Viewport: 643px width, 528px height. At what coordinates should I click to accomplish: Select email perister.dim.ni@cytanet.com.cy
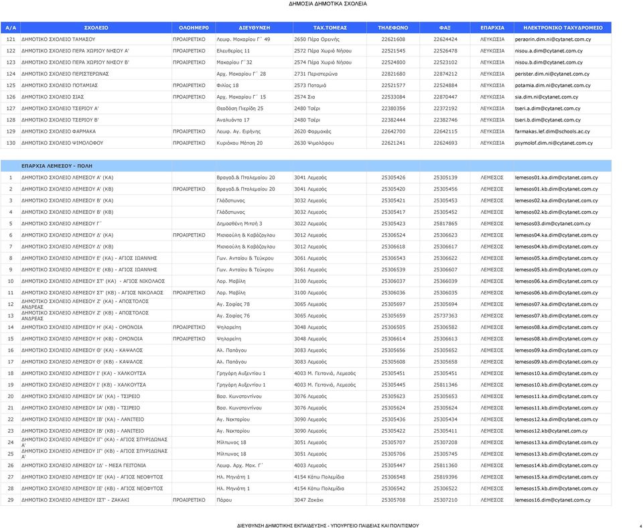click(x=552, y=74)
